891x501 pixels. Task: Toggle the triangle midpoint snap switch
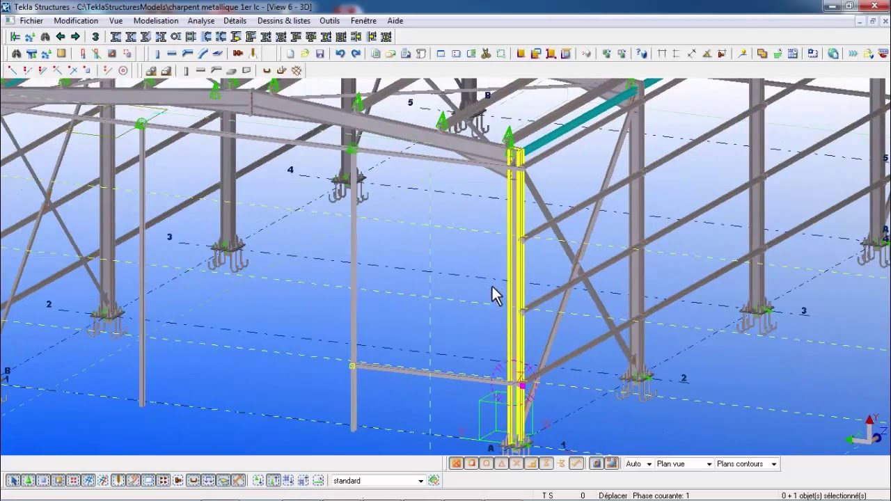click(501, 463)
